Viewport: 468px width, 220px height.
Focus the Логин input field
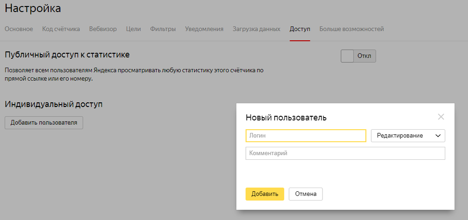pyautogui.click(x=306, y=136)
